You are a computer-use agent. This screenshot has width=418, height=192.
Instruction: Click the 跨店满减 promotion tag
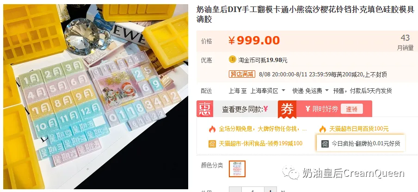pyautogui.click(x=242, y=74)
